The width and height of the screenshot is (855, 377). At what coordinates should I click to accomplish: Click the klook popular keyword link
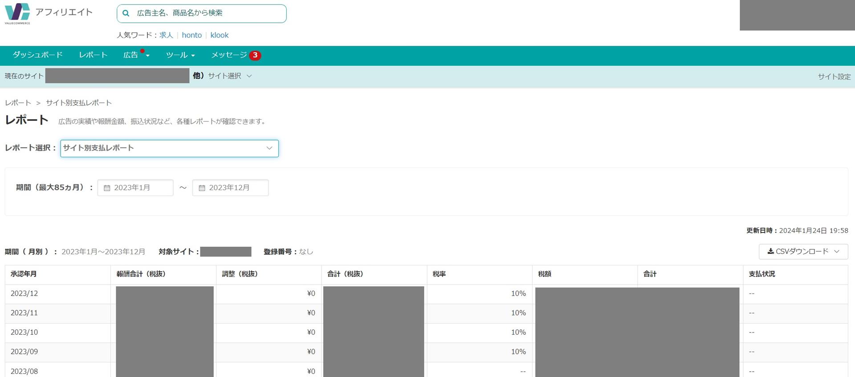[x=219, y=35]
